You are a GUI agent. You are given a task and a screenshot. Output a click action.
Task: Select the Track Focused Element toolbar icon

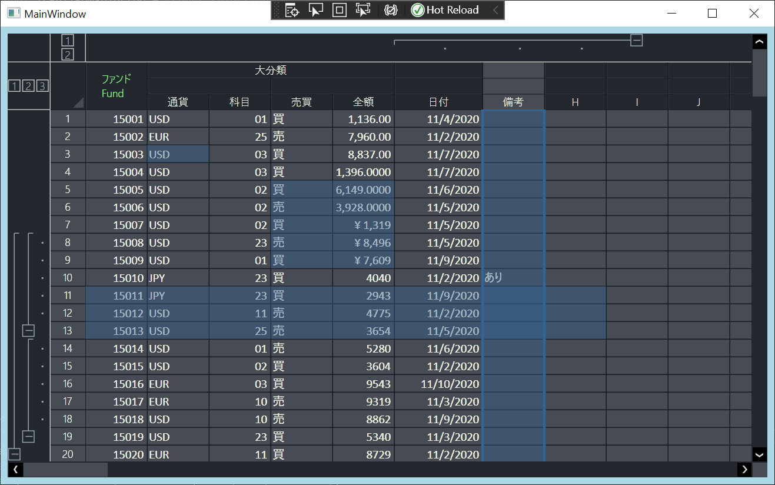[363, 10]
